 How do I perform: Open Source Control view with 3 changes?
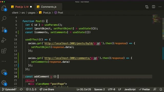pyautogui.click(x=4, y=29)
